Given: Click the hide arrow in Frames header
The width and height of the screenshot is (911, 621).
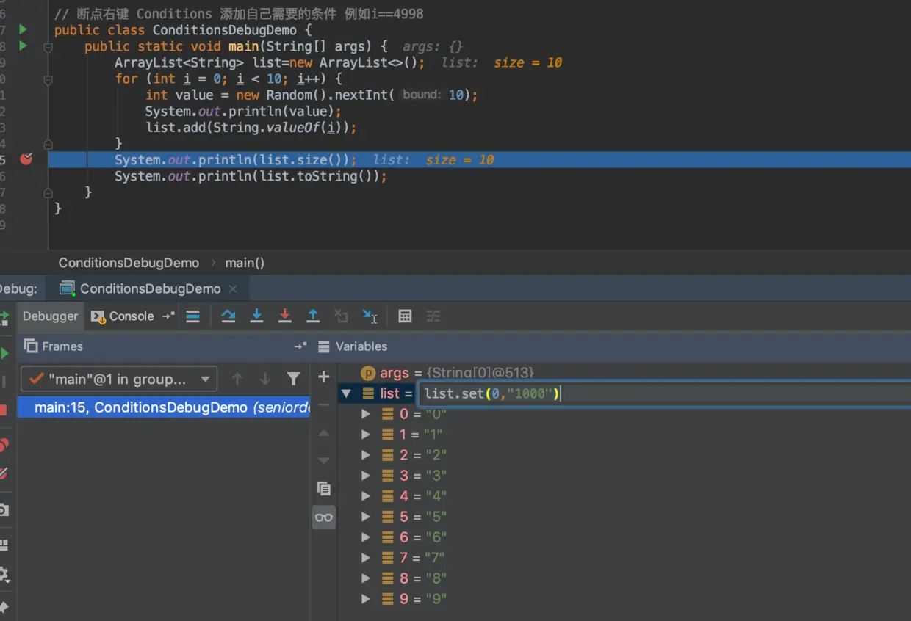Looking at the screenshot, I should coord(300,346).
